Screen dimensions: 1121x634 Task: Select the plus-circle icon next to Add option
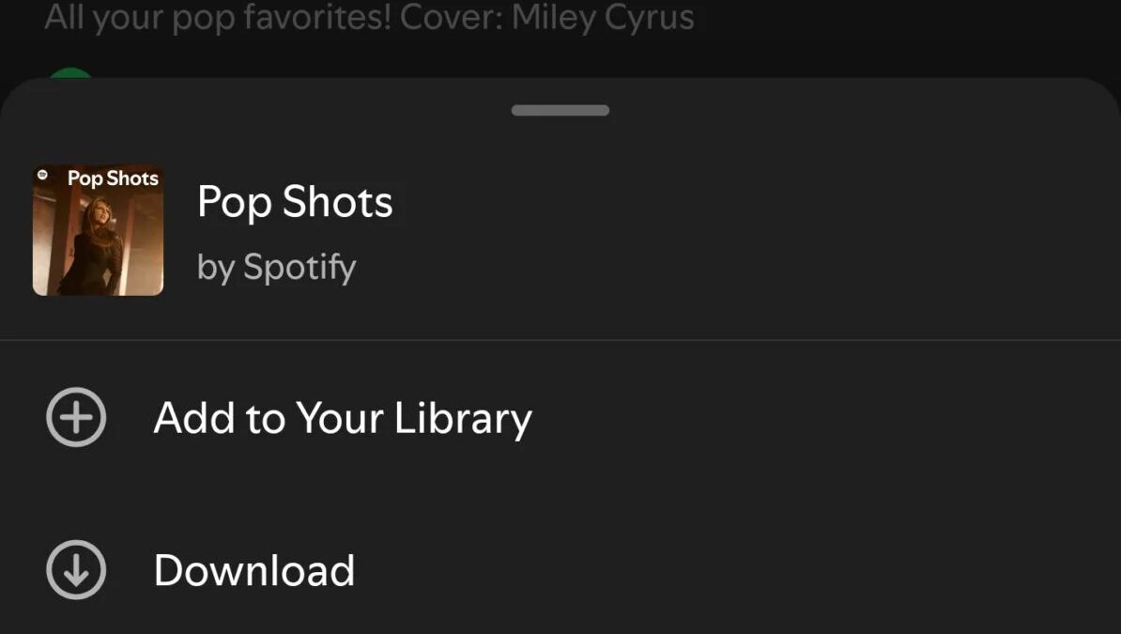click(x=75, y=417)
